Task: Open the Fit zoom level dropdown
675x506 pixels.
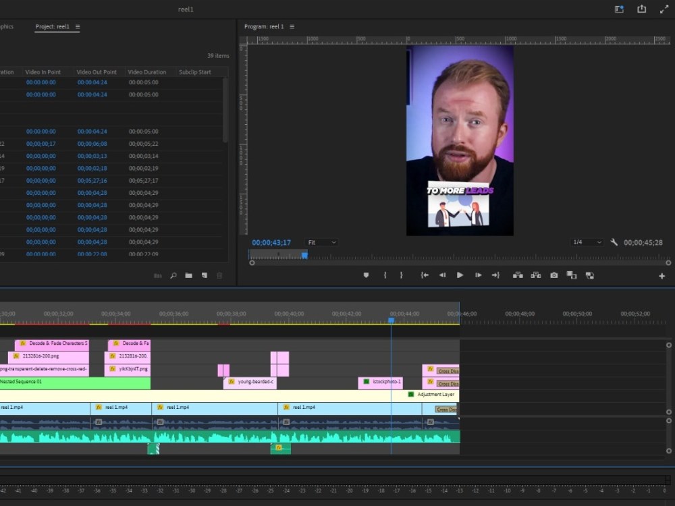Action: 321,242
